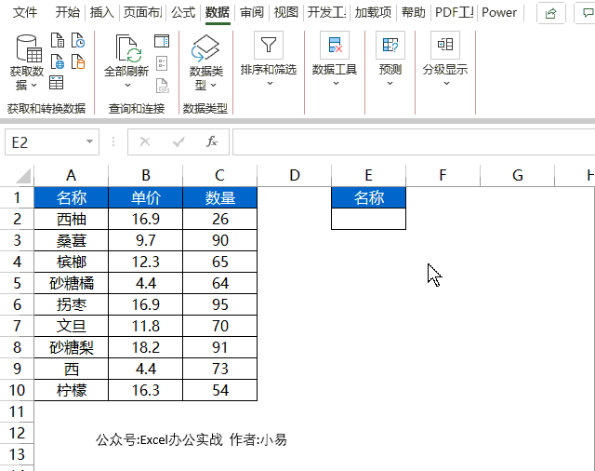Click the grayed Edit Links document icon
This screenshot has height=471, width=595.
[163, 86]
